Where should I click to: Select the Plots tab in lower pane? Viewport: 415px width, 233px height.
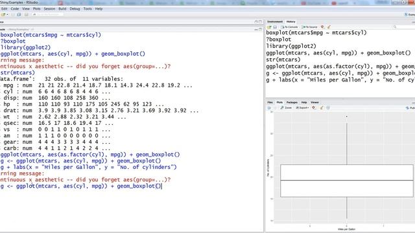point(279,102)
